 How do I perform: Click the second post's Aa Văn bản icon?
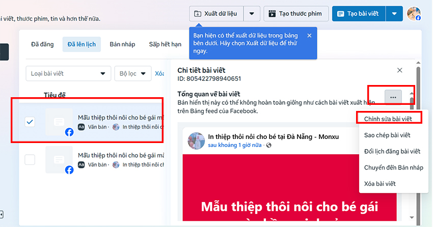[81, 165]
